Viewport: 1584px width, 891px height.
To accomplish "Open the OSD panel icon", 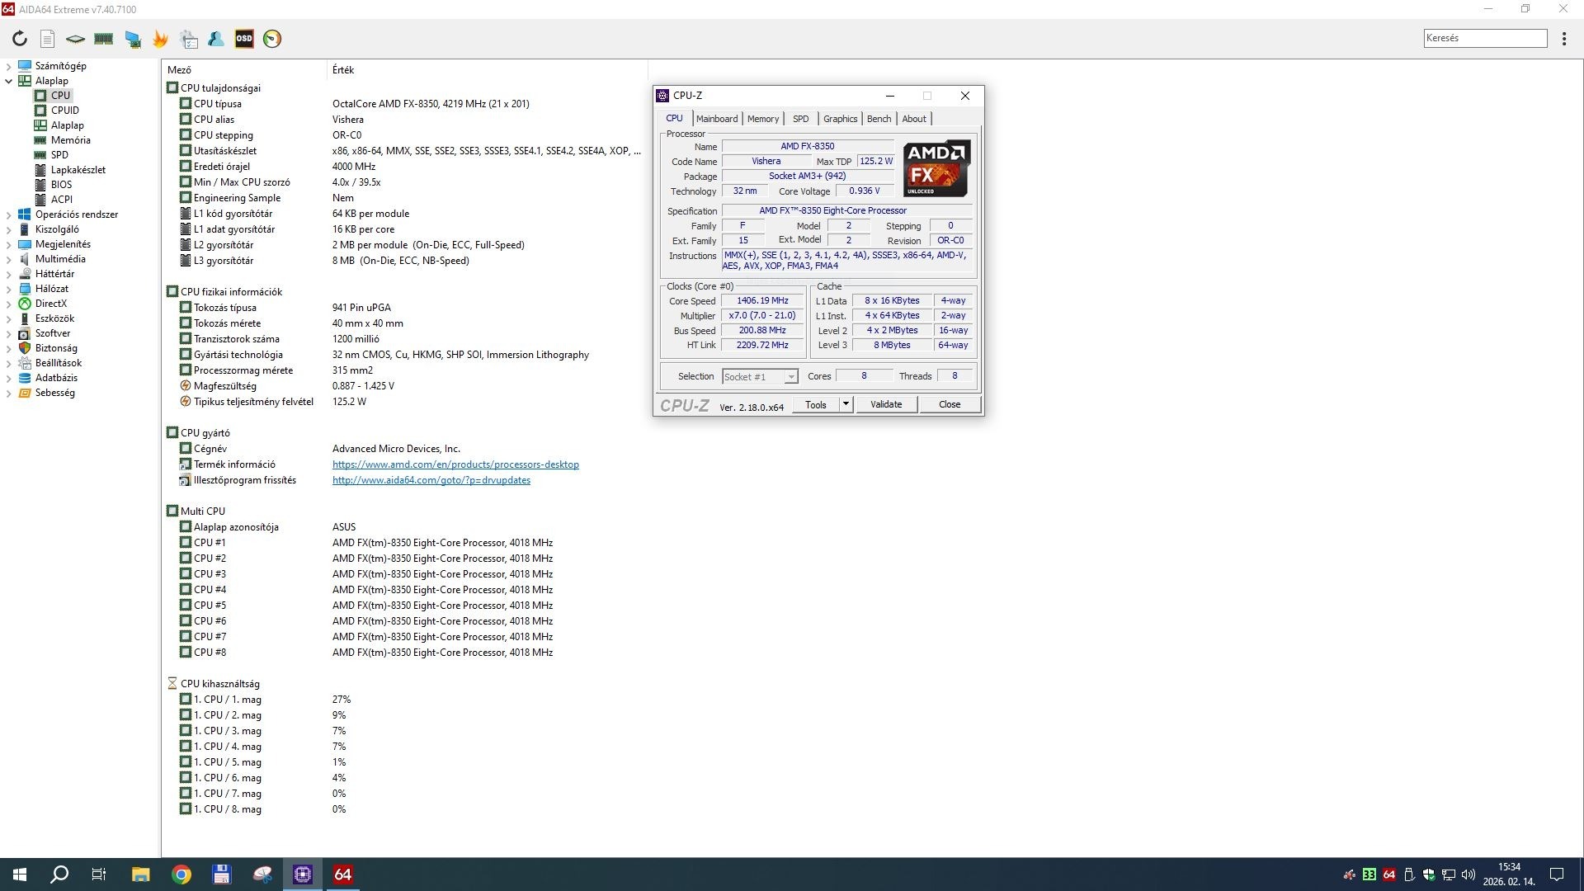I will (x=244, y=39).
